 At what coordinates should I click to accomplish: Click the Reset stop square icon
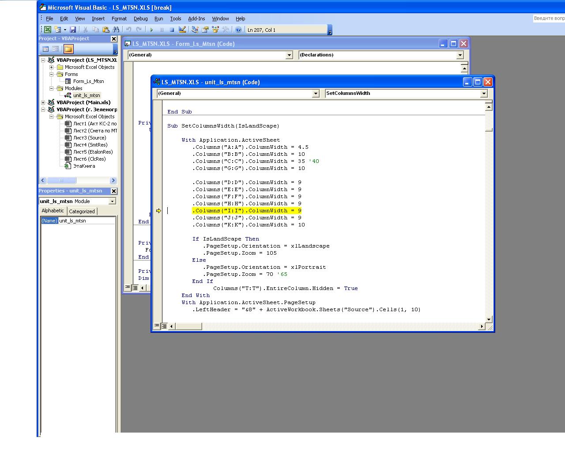tap(172, 30)
